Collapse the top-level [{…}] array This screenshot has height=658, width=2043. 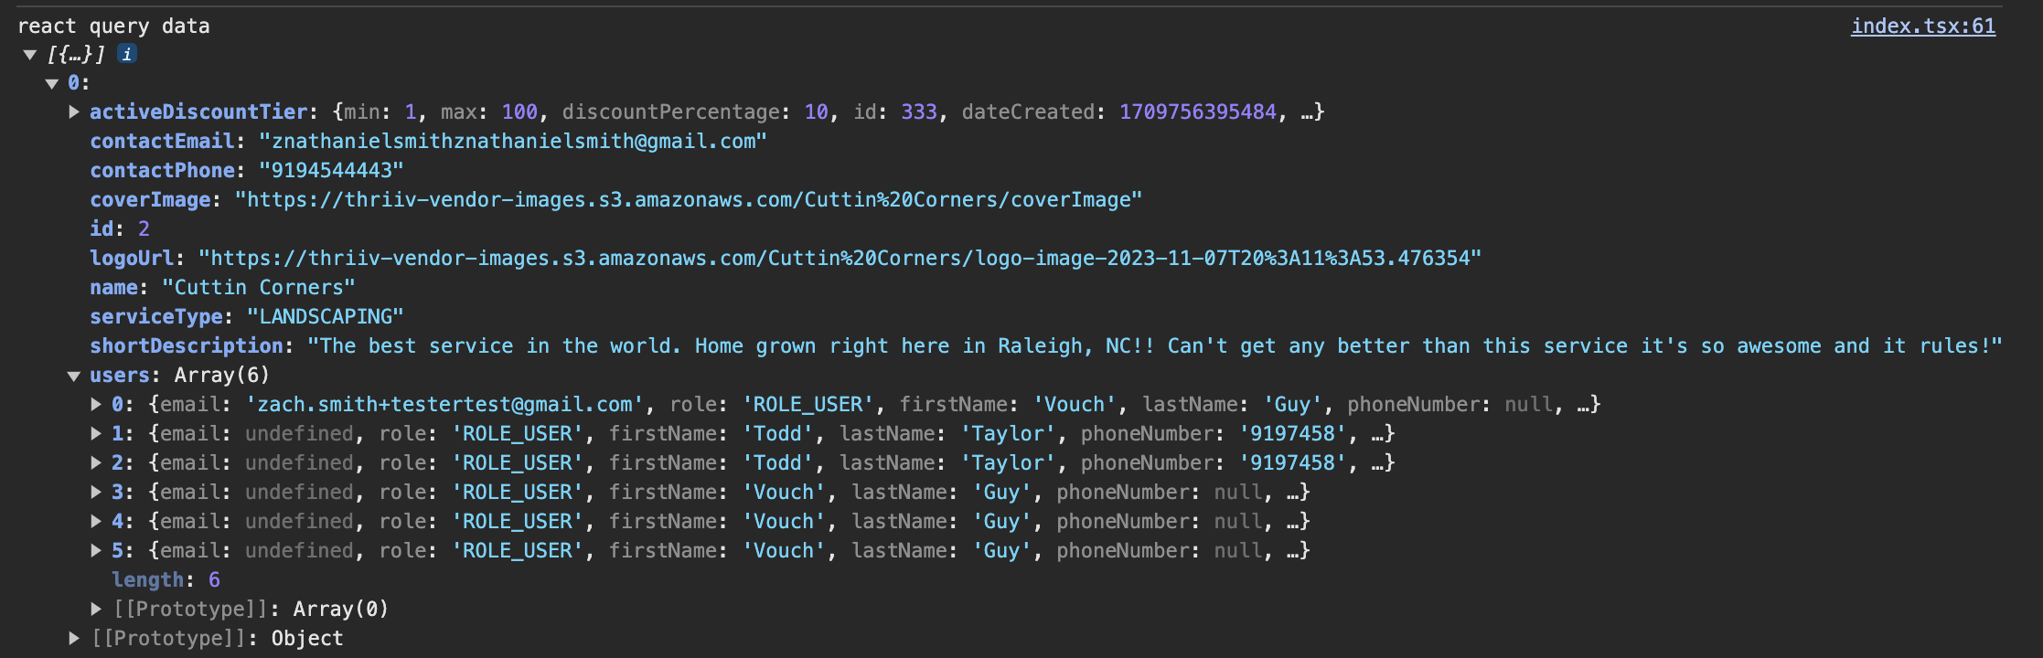click(x=30, y=55)
